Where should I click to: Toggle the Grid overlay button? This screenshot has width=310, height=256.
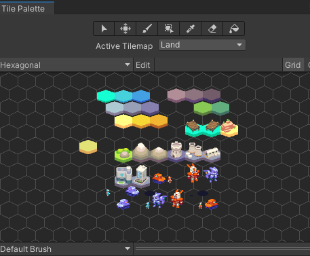click(x=292, y=65)
